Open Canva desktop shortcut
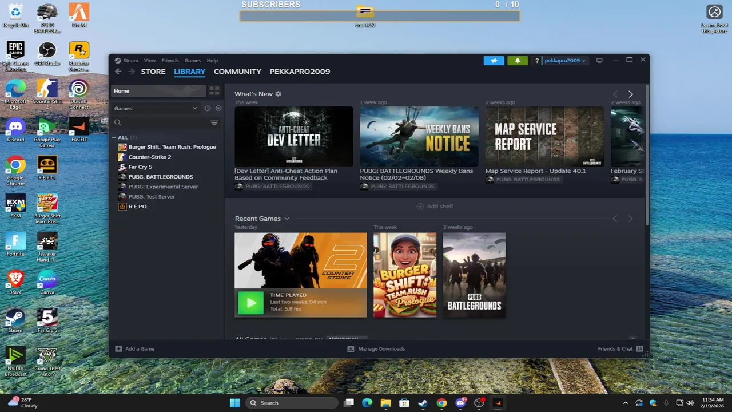732x412 pixels. pos(47,283)
